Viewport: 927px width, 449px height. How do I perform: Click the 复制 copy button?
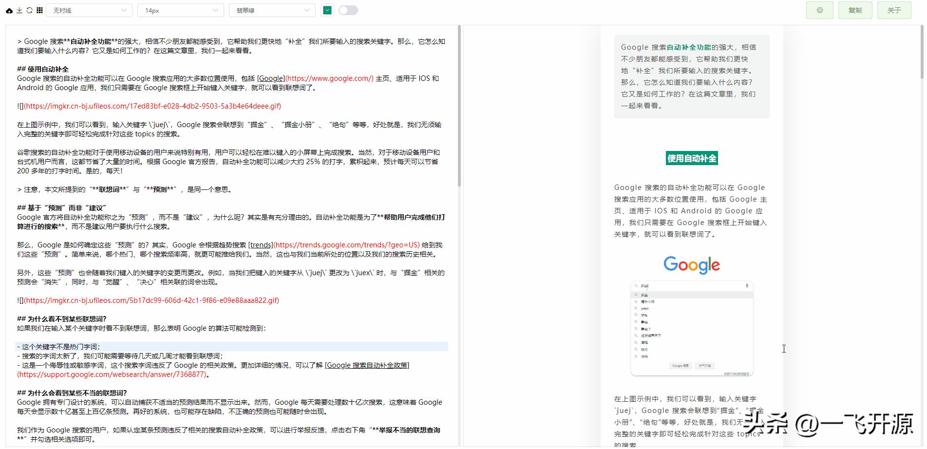point(855,10)
